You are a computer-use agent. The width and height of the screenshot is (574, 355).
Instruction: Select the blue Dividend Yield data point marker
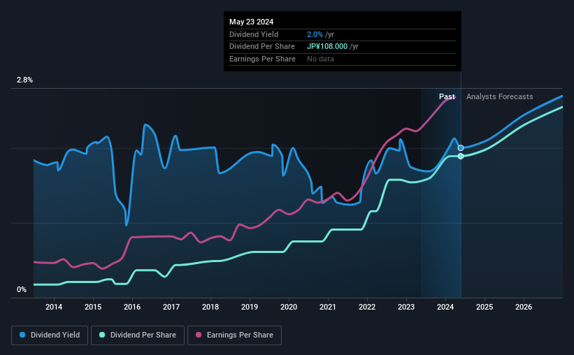coord(461,148)
